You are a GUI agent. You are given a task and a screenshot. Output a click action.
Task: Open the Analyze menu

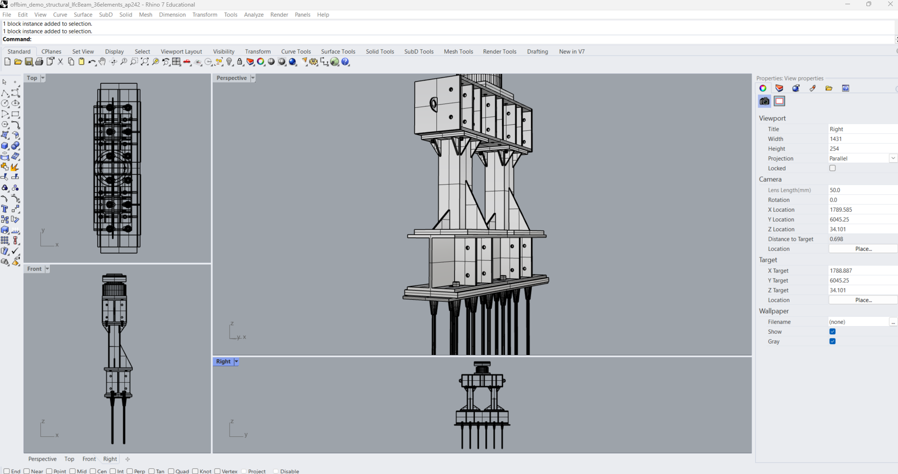(x=254, y=15)
